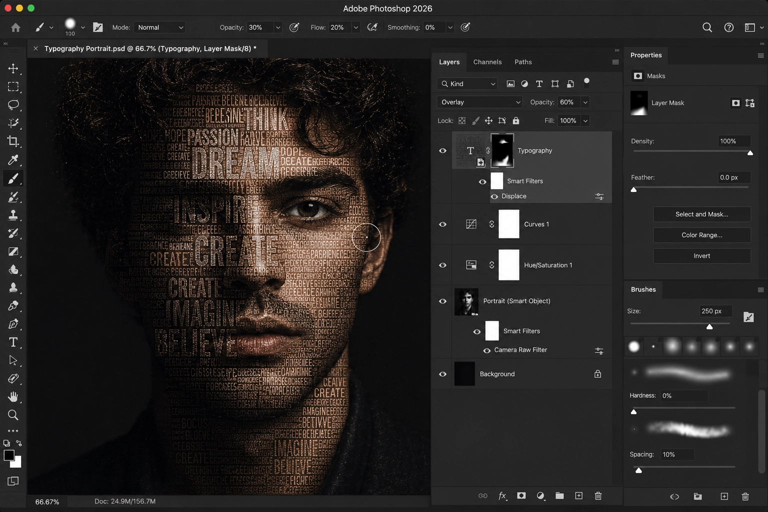This screenshot has height=512, width=768.
Task: Open the Overlay blend mode dropdown
Action: pyautogui.click(x=479, y=102)
